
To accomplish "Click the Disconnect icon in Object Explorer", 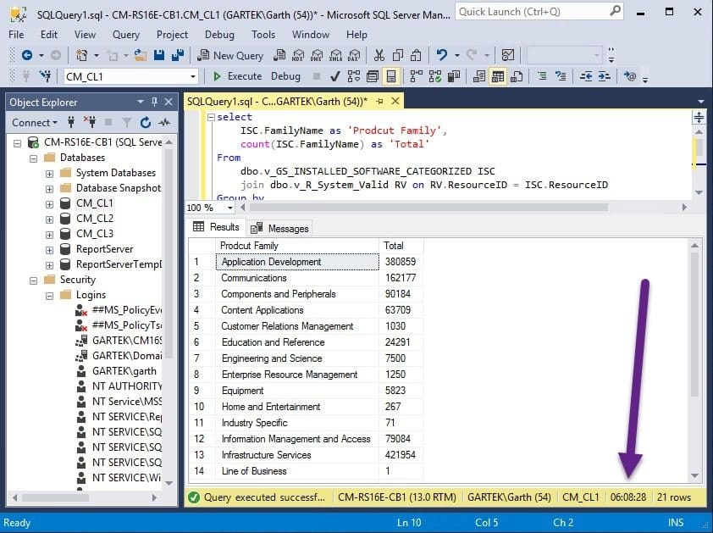I will coord(90,122).
